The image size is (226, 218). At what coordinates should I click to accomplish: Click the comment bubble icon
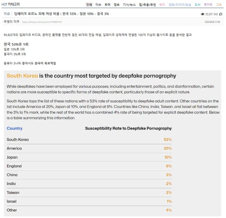point(221,14)
